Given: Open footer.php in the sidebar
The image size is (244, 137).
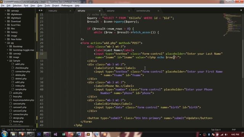Looking at the screenshot, I should pos(18,121).
